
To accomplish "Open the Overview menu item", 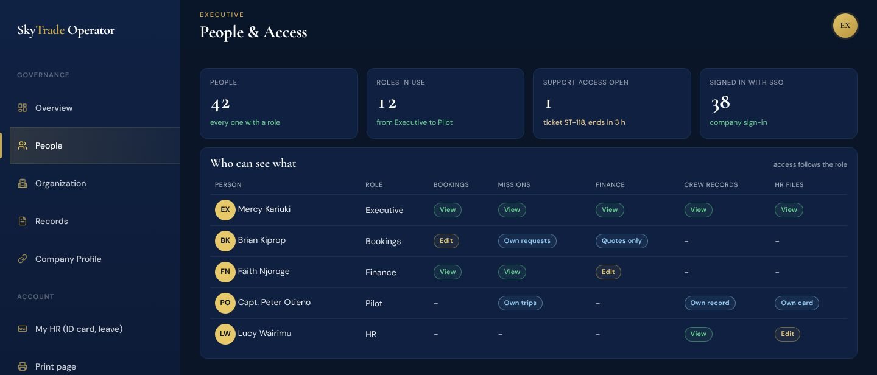I will (x=95, y=108).
